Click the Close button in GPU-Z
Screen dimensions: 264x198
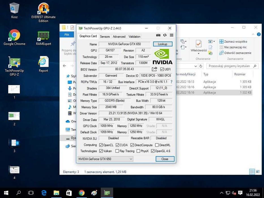pos(165,159)
